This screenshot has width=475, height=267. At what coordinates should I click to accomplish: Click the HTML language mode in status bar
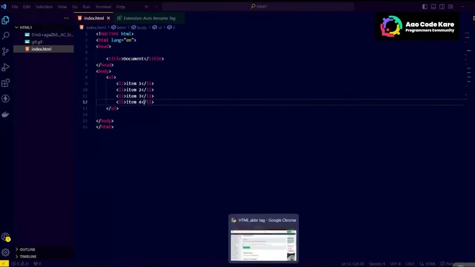[430, 264]
